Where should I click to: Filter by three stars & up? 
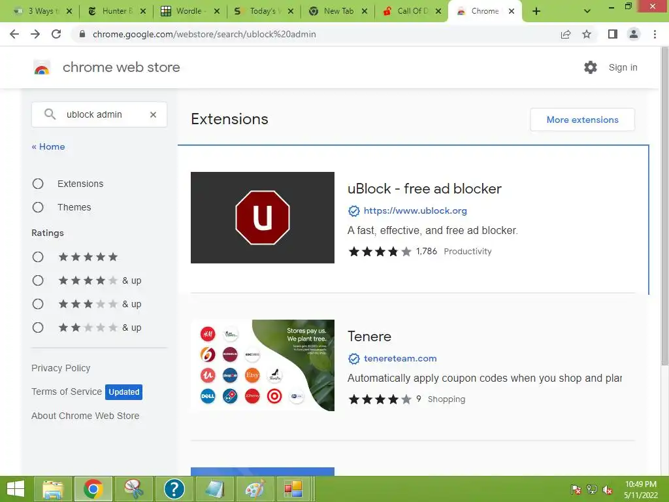click(38, 304)
